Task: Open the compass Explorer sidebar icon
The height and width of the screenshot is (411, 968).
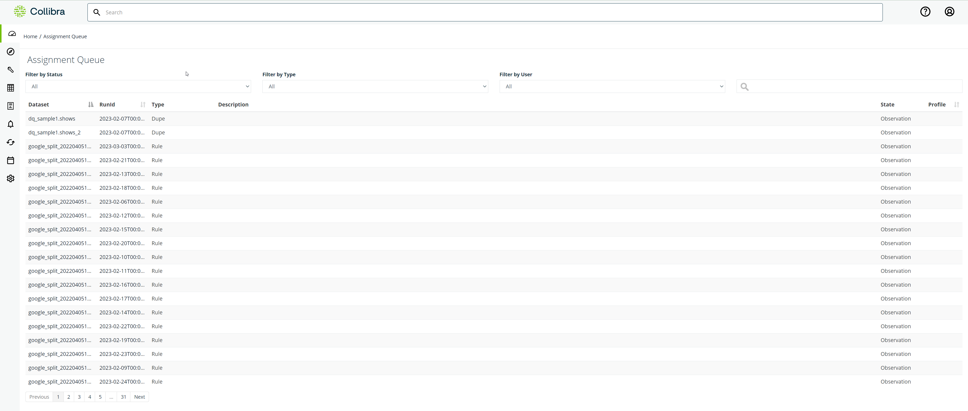Action: pos(11,52)
